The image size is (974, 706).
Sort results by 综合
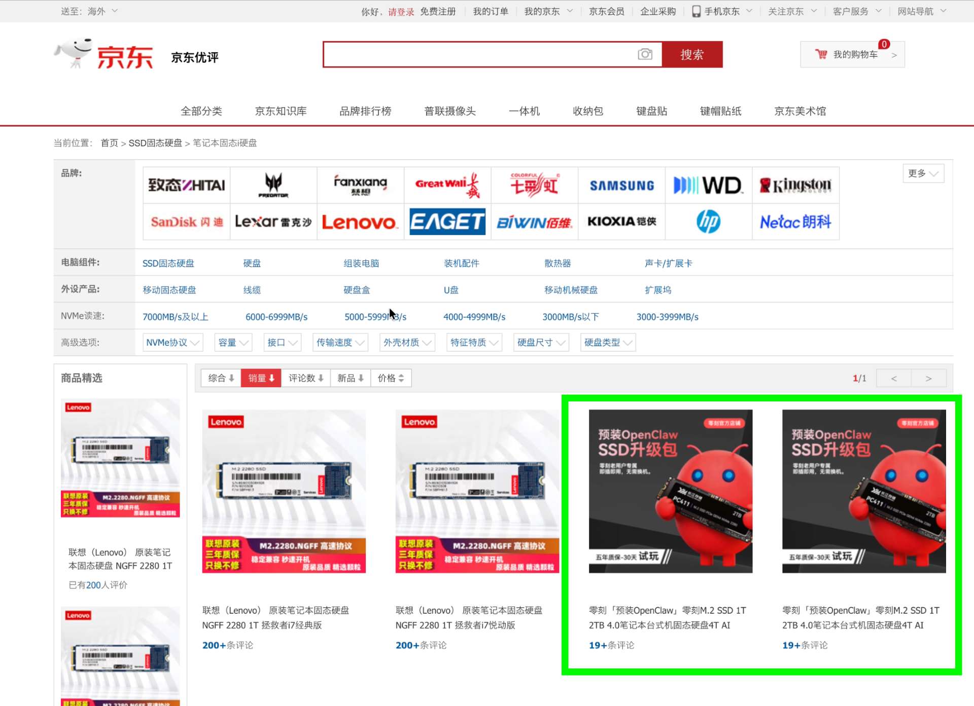pos(221,378)
